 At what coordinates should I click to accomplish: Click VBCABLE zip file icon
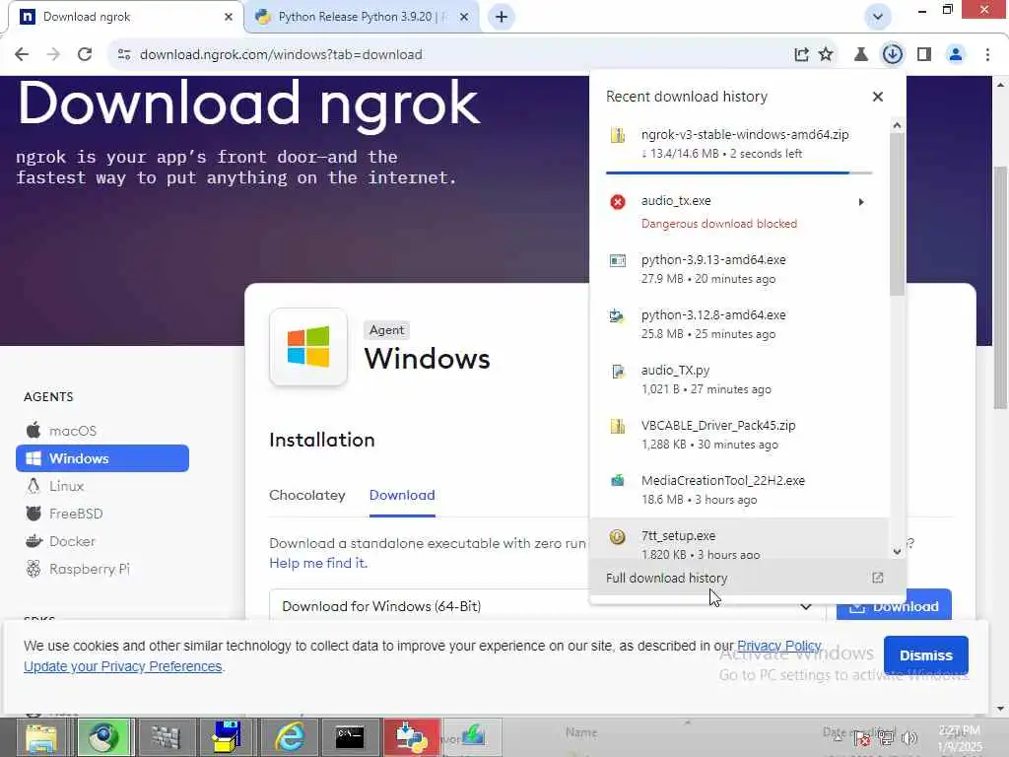pyautogui.click(x=617, y=426)
